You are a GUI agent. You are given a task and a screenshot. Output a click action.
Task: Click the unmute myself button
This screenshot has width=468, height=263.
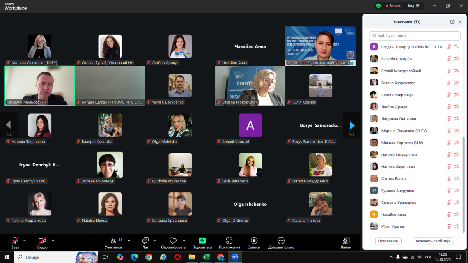(x=433, y=241)
